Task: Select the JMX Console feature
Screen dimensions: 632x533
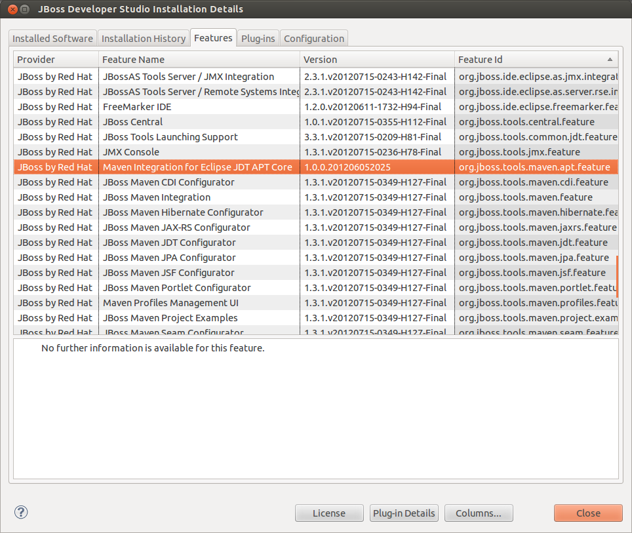Action: click(315, 152)
